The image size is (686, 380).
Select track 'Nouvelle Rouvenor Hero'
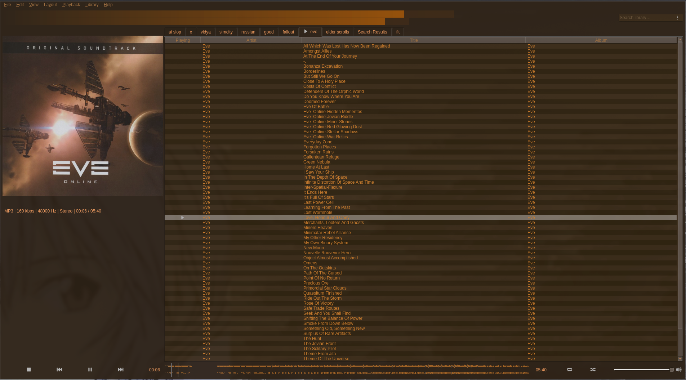pos(327,253)
